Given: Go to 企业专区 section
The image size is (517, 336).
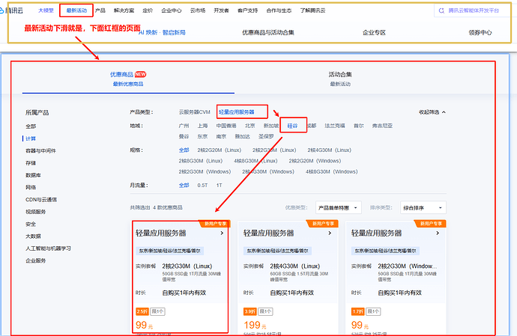Looking at the screenshot, I should pyautogui.click(x=374, y=33).
